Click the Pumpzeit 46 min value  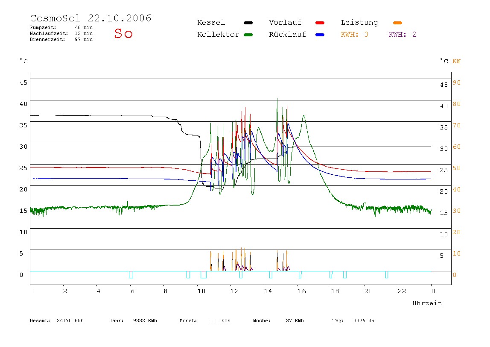[x=84, y=27]
